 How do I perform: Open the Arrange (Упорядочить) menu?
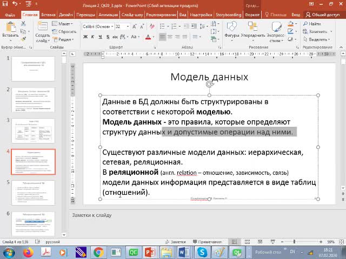pyautogui.click(x=253, y=31)
